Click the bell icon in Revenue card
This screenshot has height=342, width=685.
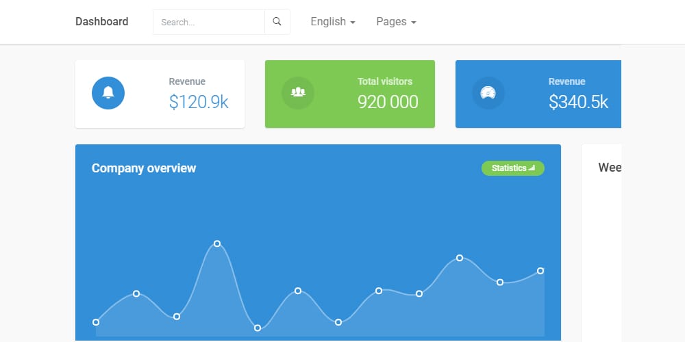(108, 93)
